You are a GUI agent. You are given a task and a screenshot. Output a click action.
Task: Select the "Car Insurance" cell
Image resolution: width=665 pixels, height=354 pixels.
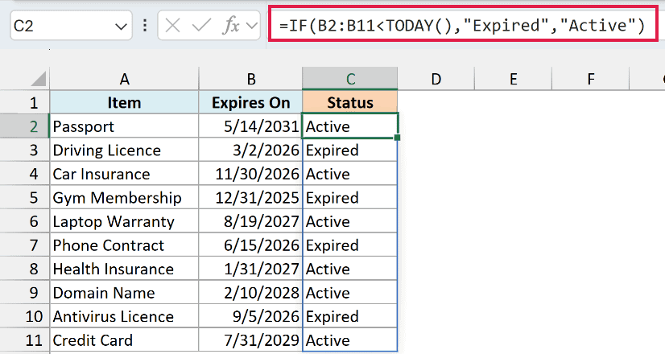click(x=124, y=174)
